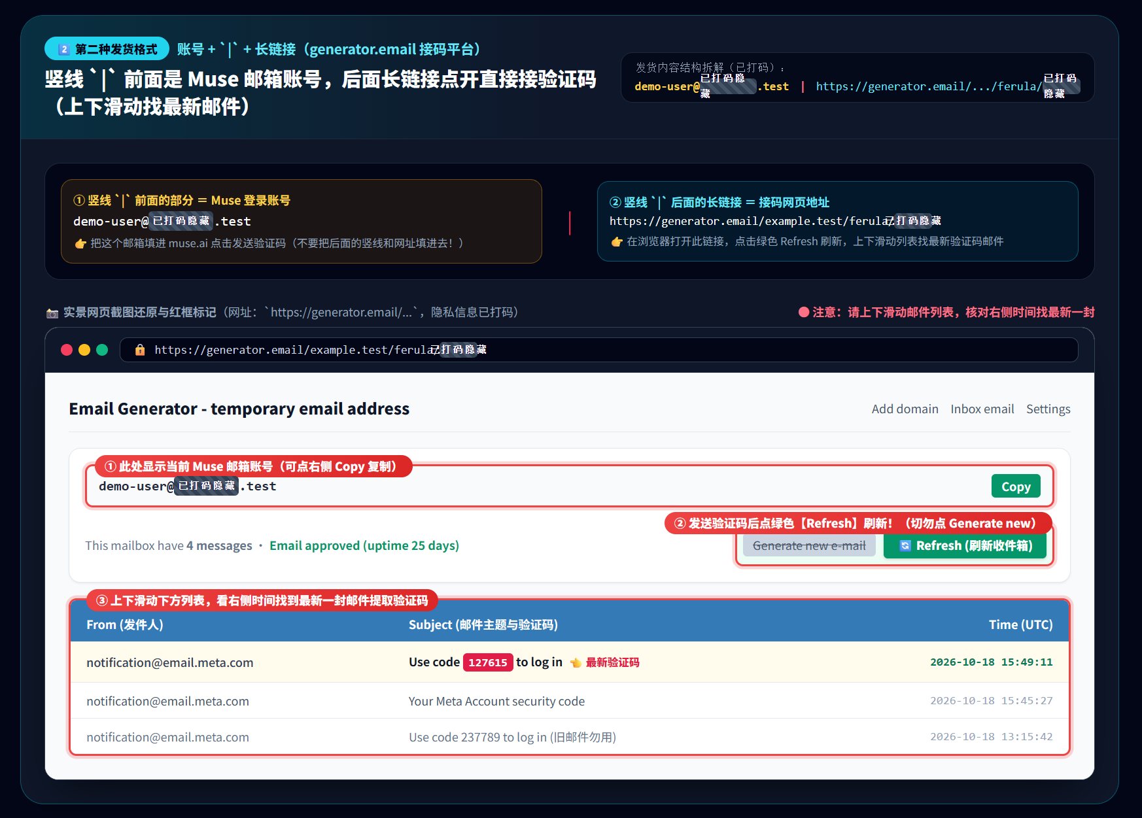Click the yellow window dot
The height and width of the screenshot is (818, 1142).
pos(84,350)
